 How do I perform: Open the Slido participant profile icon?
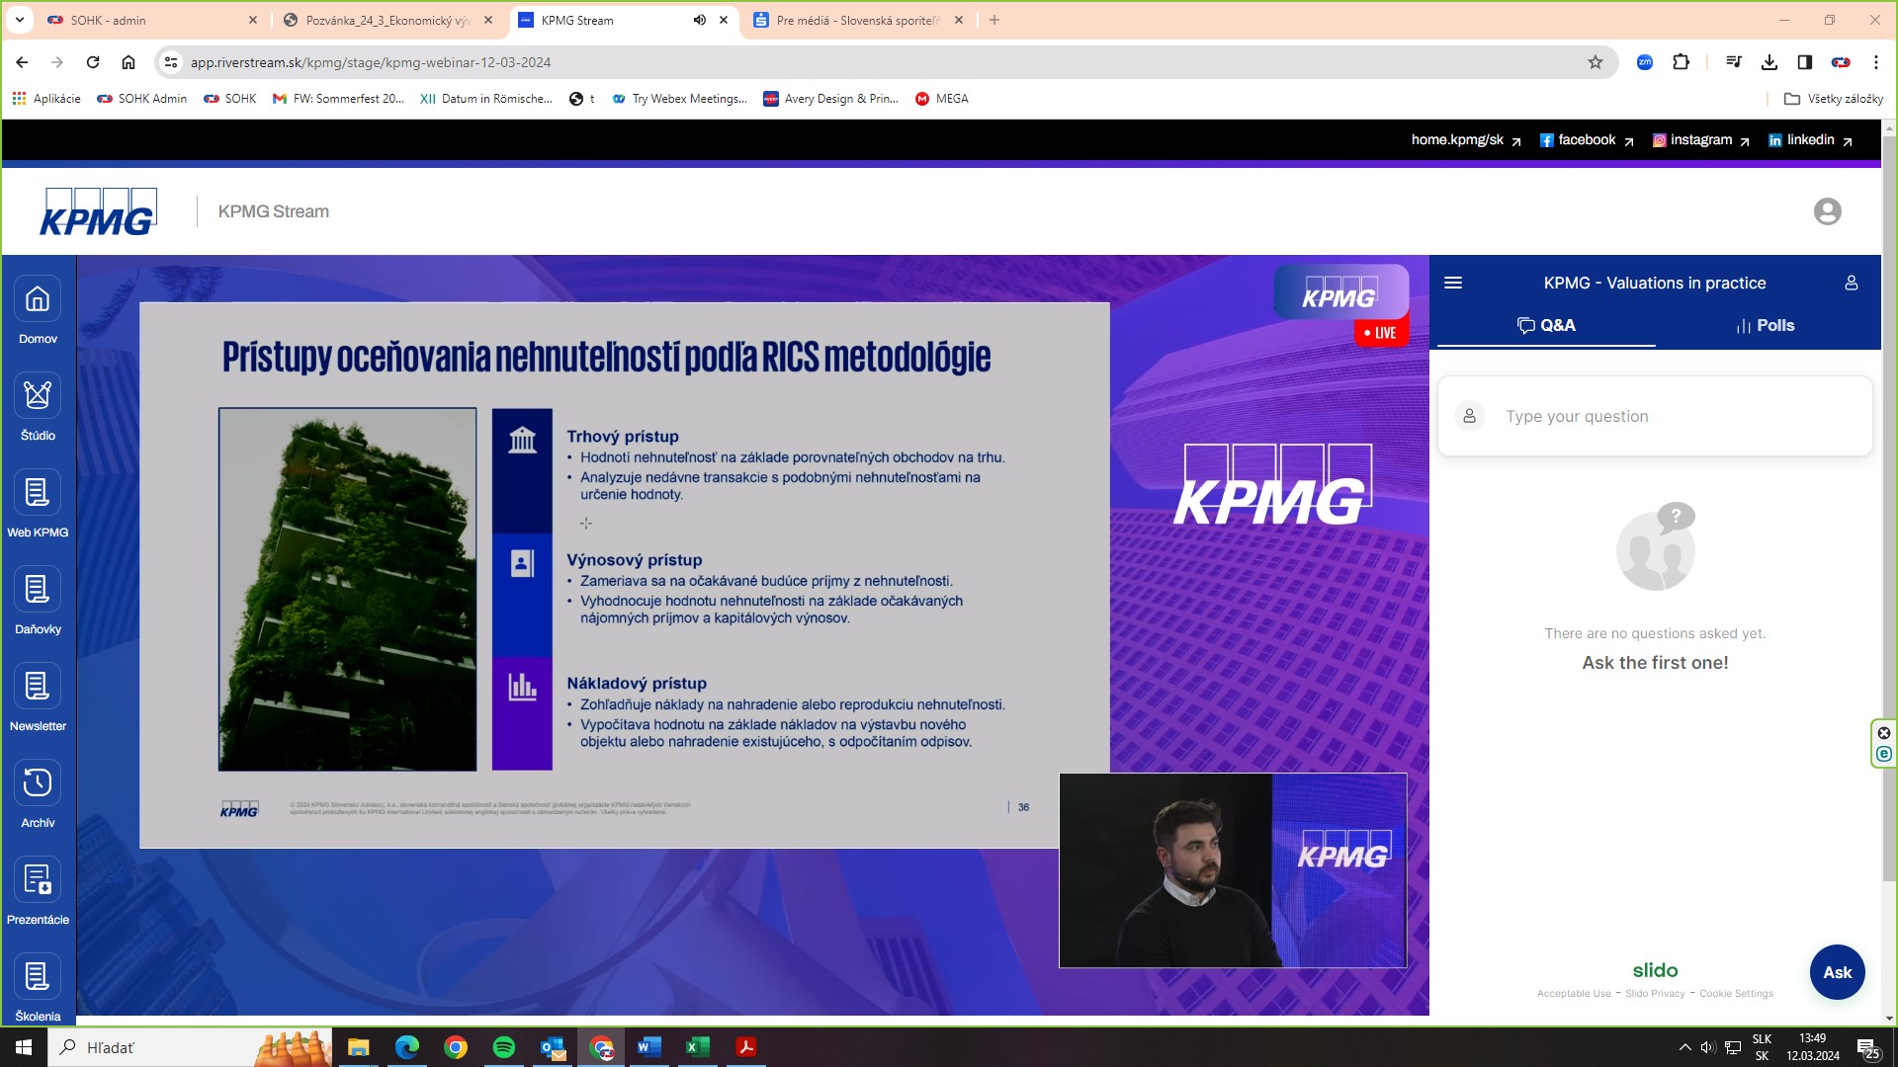tap(1852, 284)
